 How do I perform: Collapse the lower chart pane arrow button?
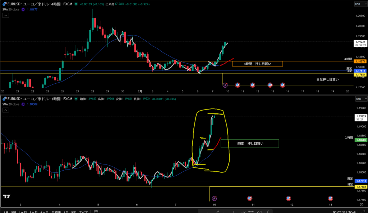[5, 110]
